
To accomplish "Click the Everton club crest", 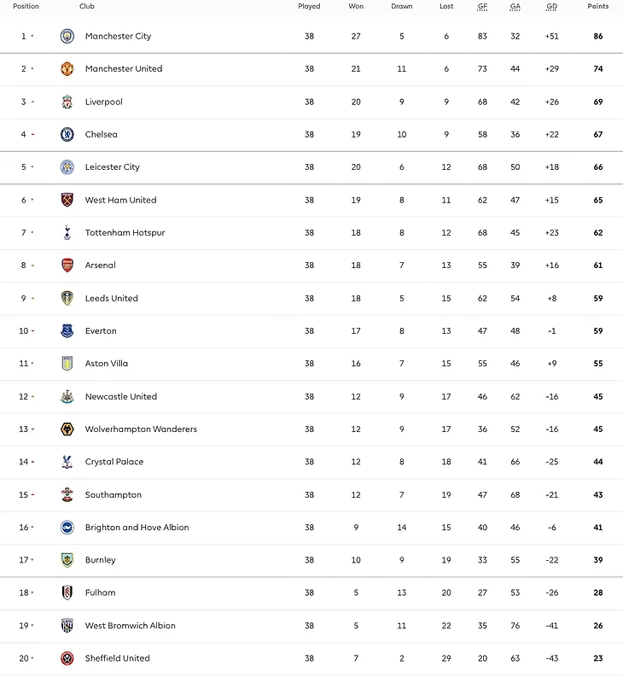I will [67, 331].
